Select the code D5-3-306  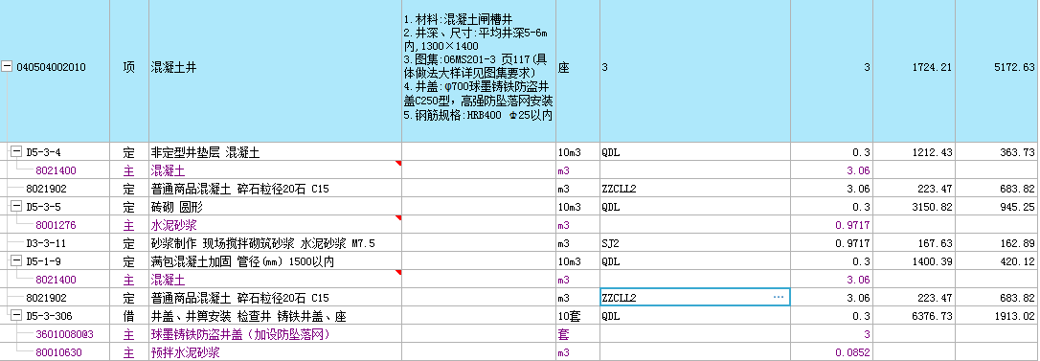coord(49,316)
